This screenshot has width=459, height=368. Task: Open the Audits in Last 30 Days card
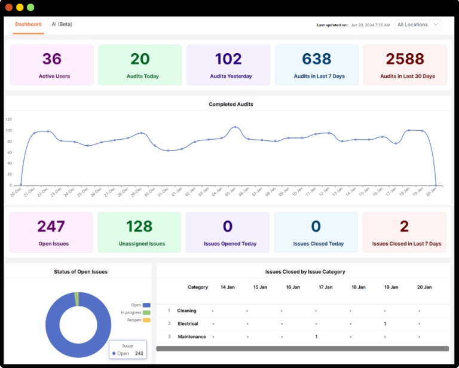[405, 65]
